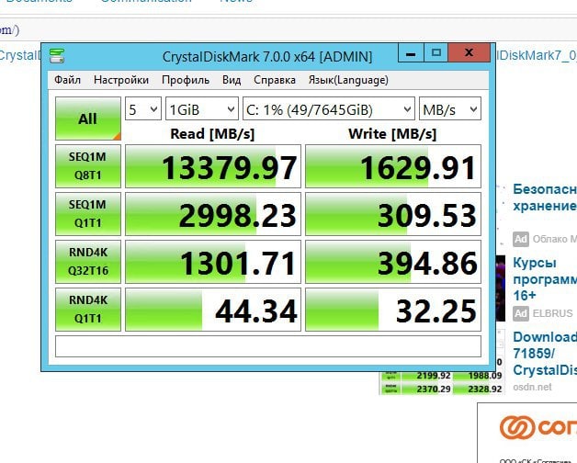Open the unit dropdown showing MB/s

(x=450, y=108)
